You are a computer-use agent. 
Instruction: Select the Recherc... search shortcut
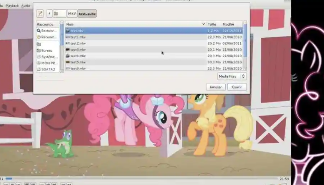[47, 31]
